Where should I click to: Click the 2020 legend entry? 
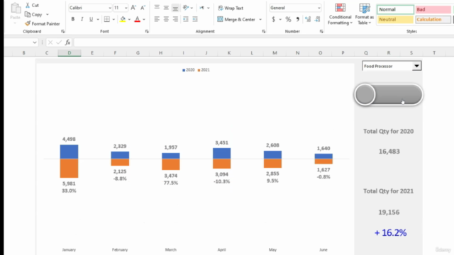189,70
